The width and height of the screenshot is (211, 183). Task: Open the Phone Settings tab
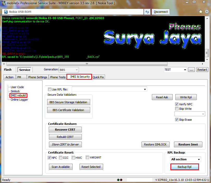tap(38, 77)
